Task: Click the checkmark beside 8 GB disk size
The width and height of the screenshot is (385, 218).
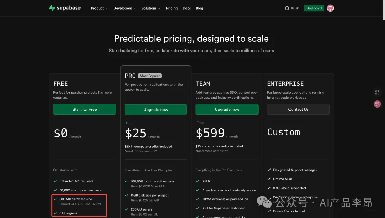Action: [127, 195]
